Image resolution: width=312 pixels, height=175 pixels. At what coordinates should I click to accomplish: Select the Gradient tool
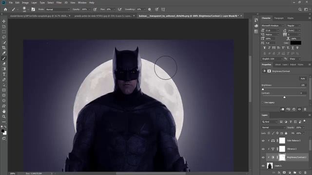(4, 69)
